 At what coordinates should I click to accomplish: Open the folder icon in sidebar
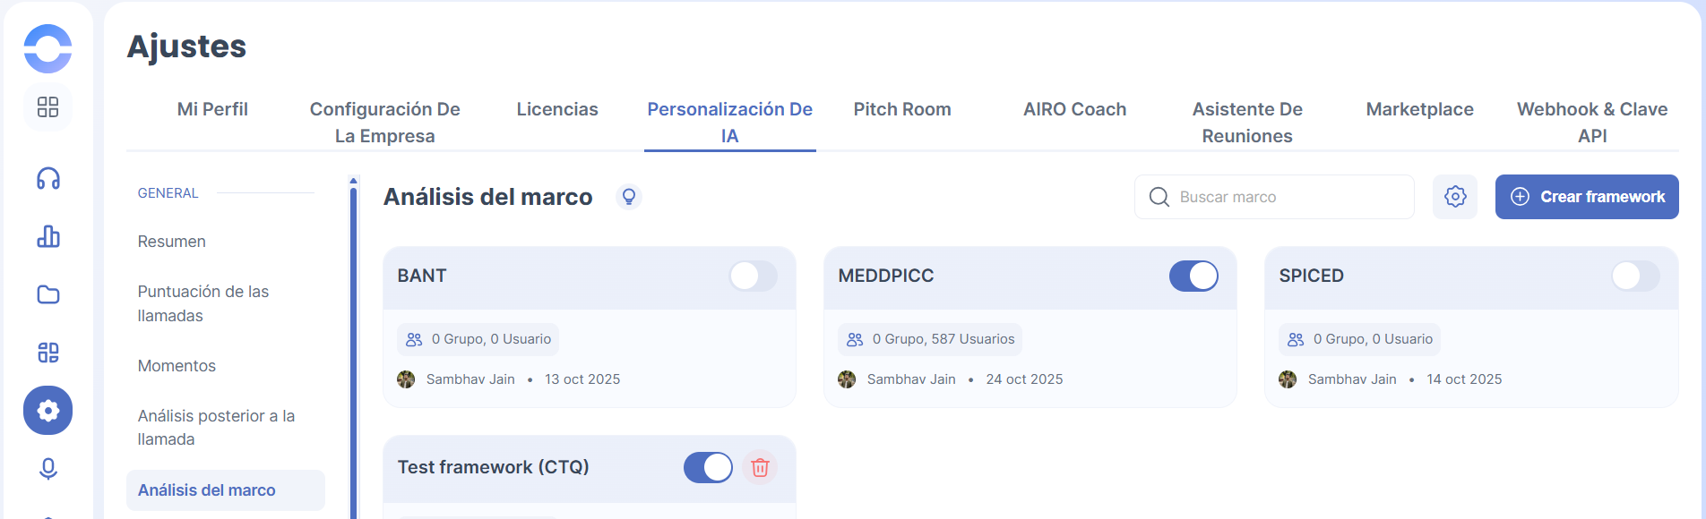coord(48,294)
